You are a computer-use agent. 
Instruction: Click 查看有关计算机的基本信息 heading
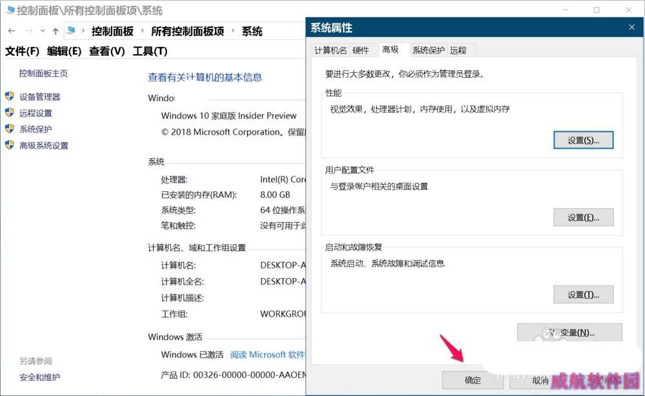(205, 77)
